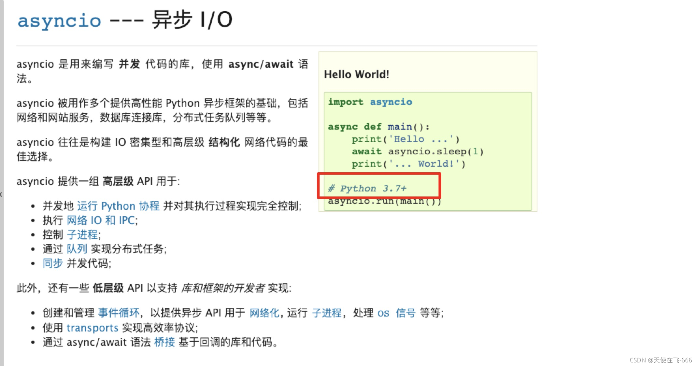Open the 网络 IO 和 IPC link

coord(102,220)
